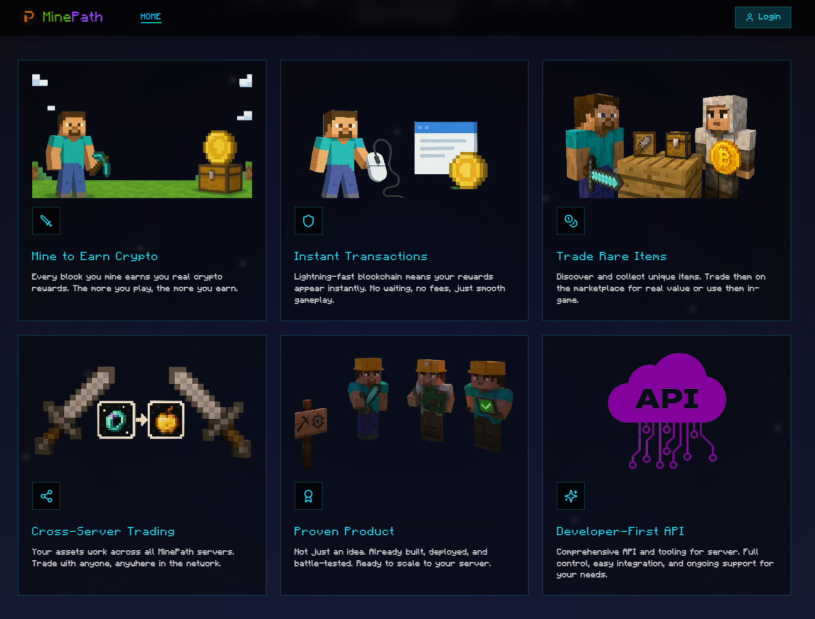Screen dimensions: 815x619
Task: Click the Proven Product title
Action: pos(344,531)
